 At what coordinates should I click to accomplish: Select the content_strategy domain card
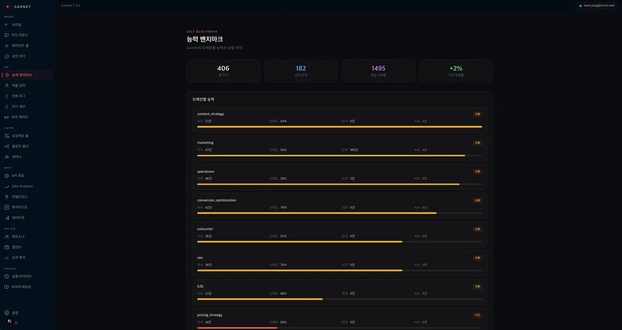click(339, 120)
